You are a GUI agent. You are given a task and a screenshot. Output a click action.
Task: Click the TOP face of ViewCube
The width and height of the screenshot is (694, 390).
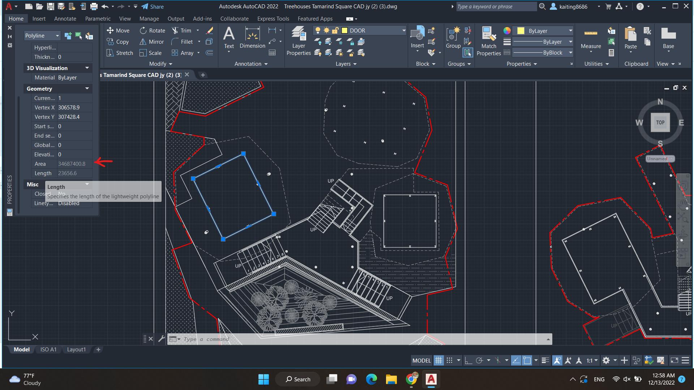pyautogui.click(x=660, y=122)
